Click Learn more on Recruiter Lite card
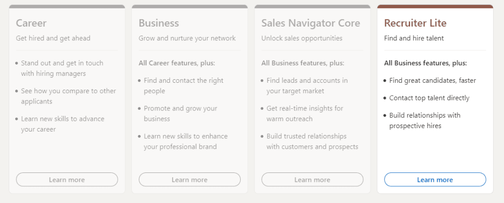 pos(435,179)
